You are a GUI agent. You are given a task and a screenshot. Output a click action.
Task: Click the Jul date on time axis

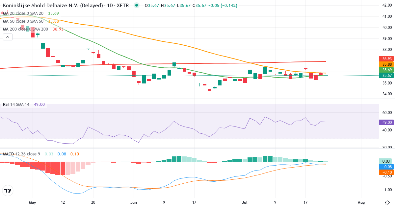(245, 202)
